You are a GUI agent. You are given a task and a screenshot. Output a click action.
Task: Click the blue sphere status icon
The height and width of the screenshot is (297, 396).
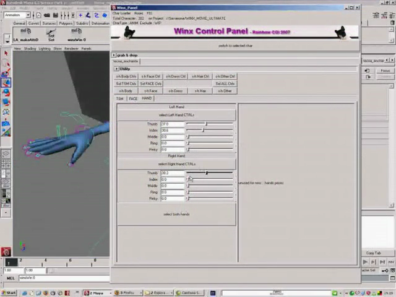pyautogui.click(x=105, y=15)
